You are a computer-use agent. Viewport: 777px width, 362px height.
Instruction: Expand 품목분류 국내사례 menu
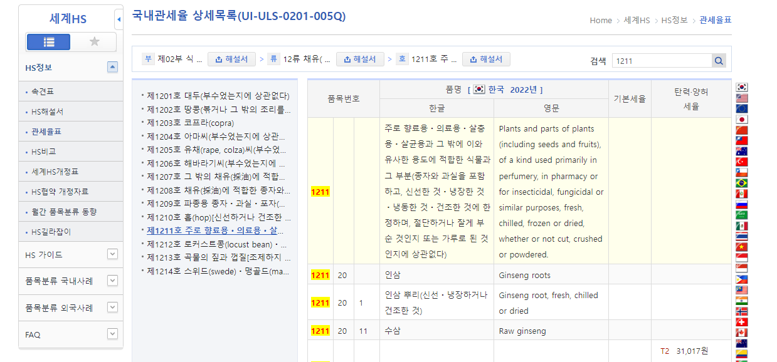coord(112,281)
